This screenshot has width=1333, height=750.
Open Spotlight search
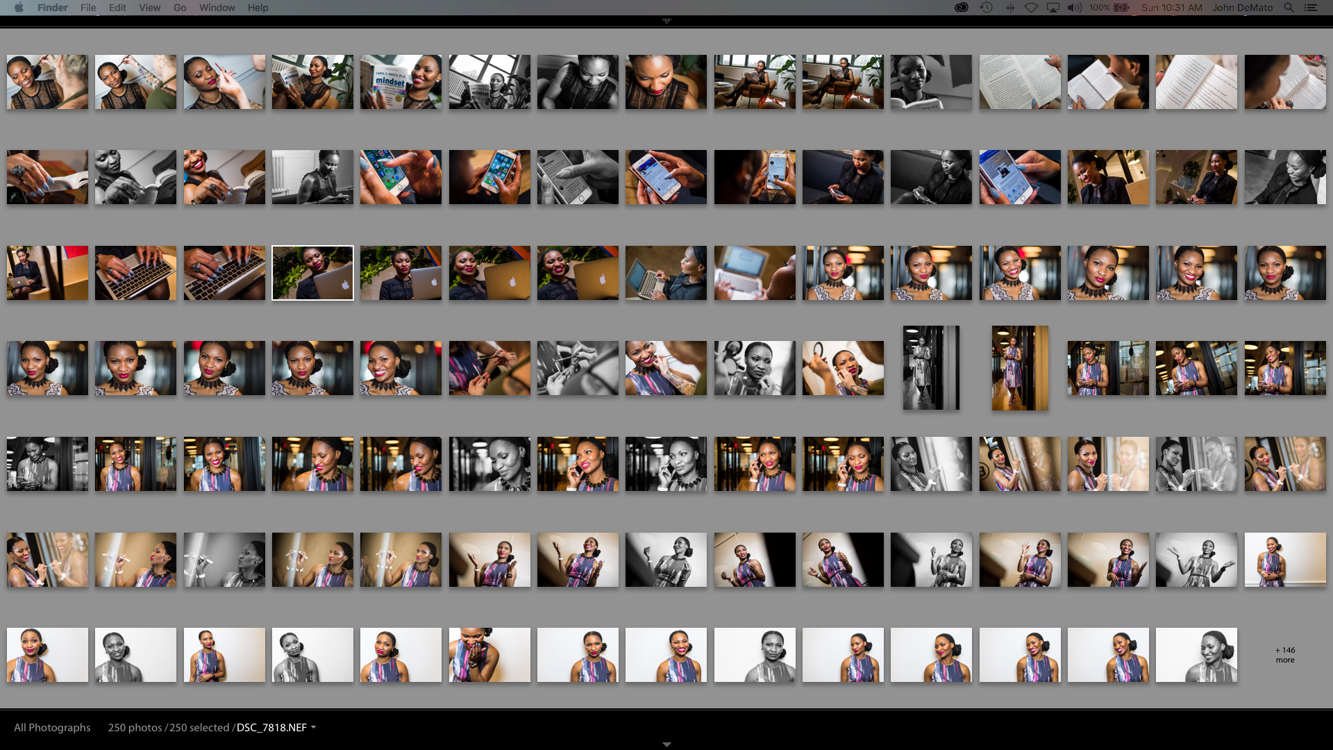tap(1289, 8)
